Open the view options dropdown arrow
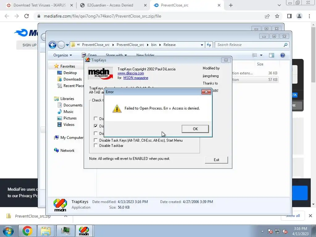The width and height of the screenshot is (316, 237). [261, 55]
